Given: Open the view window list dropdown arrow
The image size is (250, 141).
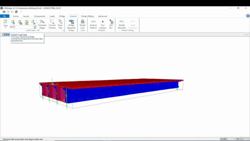Looking at the screenshot, I should 245,35.
